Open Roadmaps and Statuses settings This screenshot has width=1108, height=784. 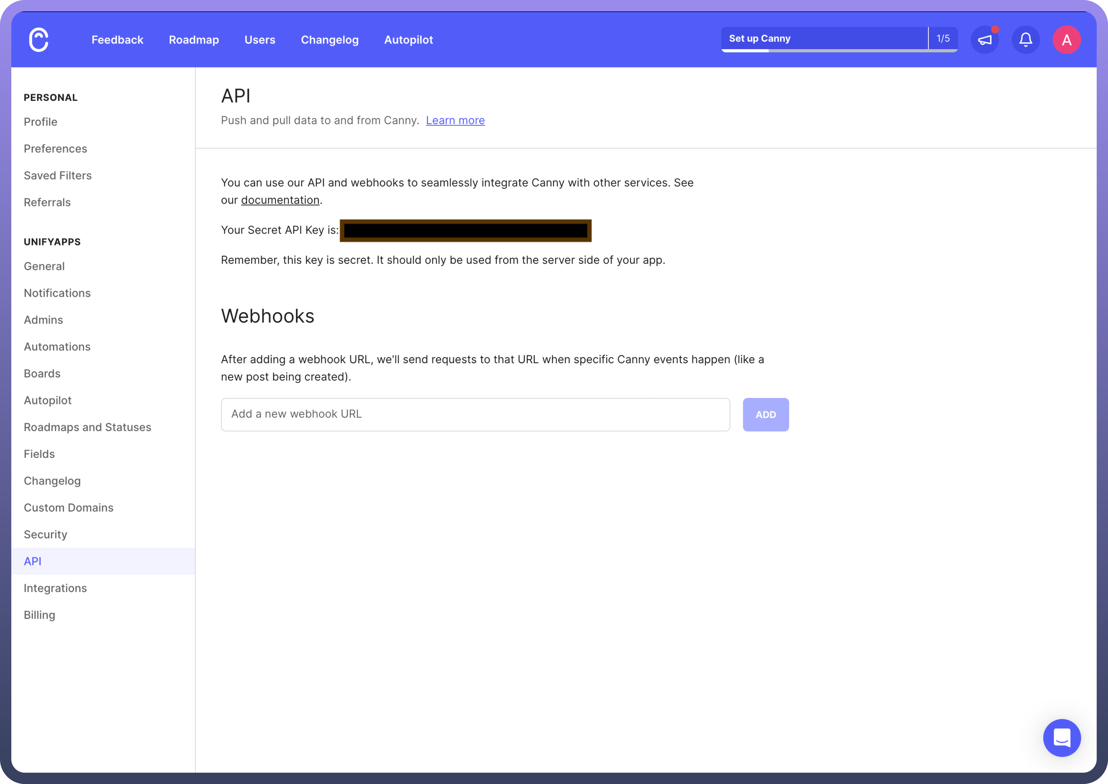coord(87,427)
